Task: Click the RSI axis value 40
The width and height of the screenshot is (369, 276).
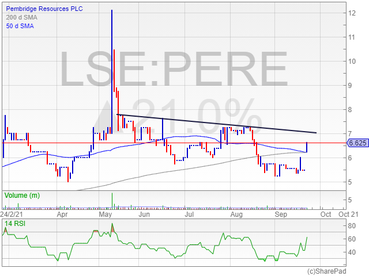Action: (352, 252)
